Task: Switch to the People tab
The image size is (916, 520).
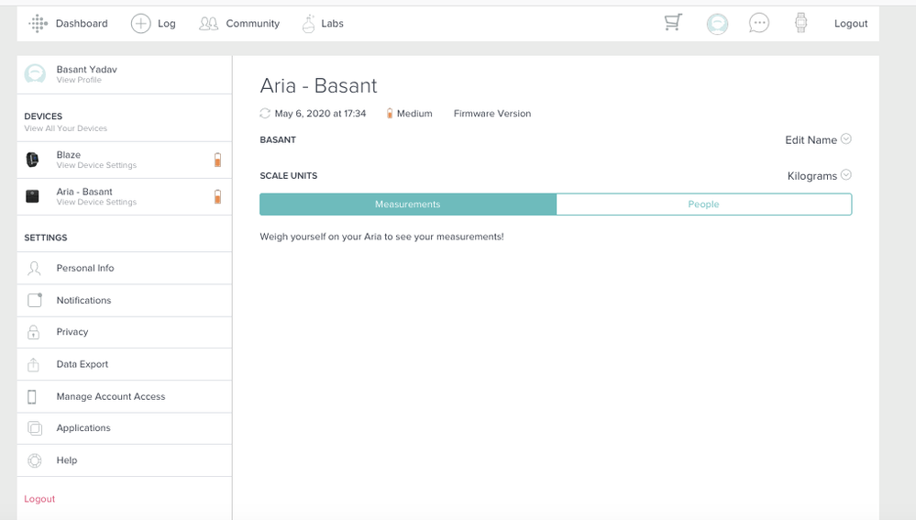Action: coord(704,204)
